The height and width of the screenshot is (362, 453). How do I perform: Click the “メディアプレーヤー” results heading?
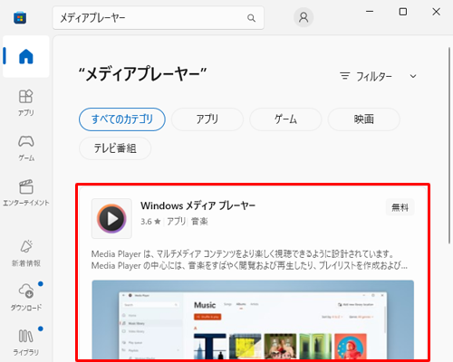coord(142,74)
